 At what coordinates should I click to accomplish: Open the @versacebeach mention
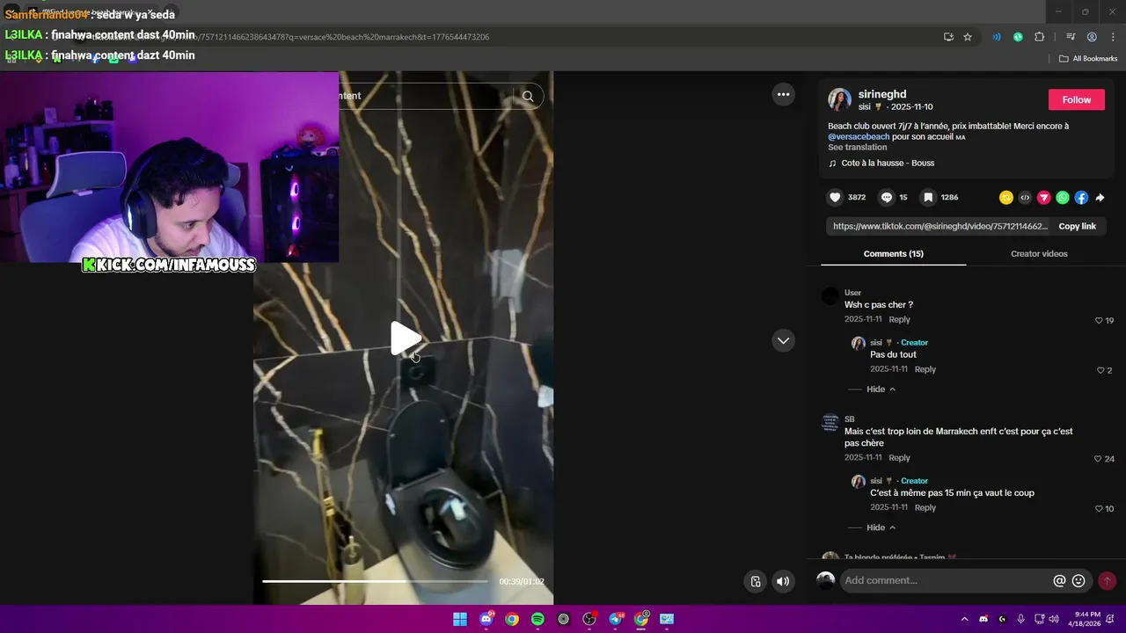[x=859, y=136]
